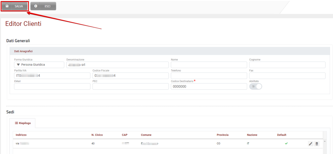Click the Comune column header
This screenshot has height=154, width=333.
point(146,135)
